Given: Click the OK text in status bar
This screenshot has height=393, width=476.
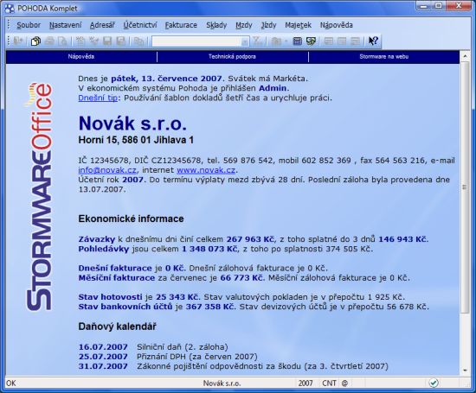Looking at the screenshot, I should pos(11,383).
